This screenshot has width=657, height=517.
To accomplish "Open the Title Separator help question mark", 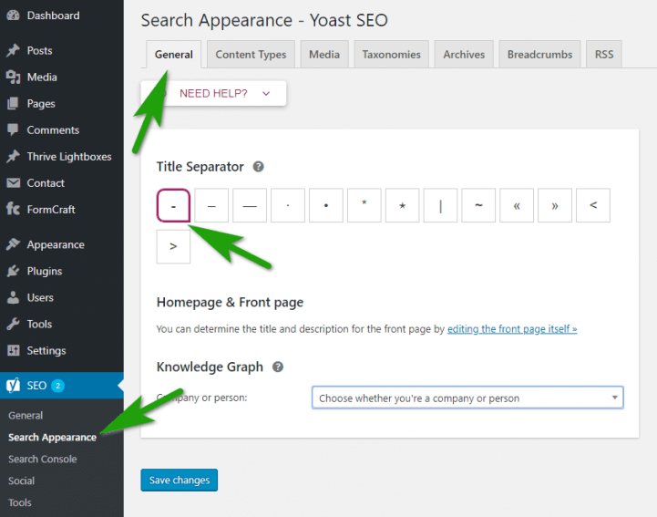I will click(x=259, y=167).
